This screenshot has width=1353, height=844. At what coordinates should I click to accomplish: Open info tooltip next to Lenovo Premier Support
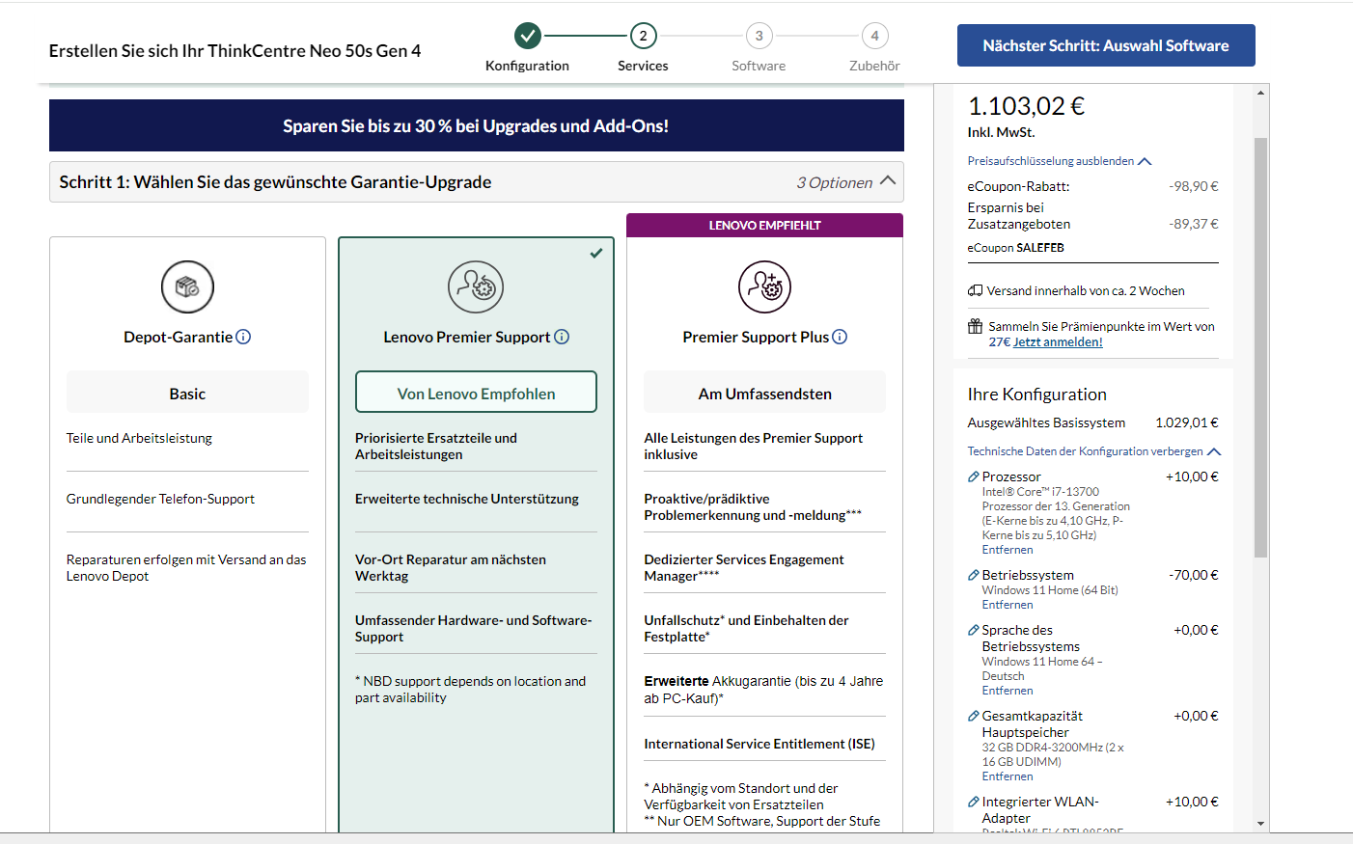pyautogui.click(x=562, y=337)
